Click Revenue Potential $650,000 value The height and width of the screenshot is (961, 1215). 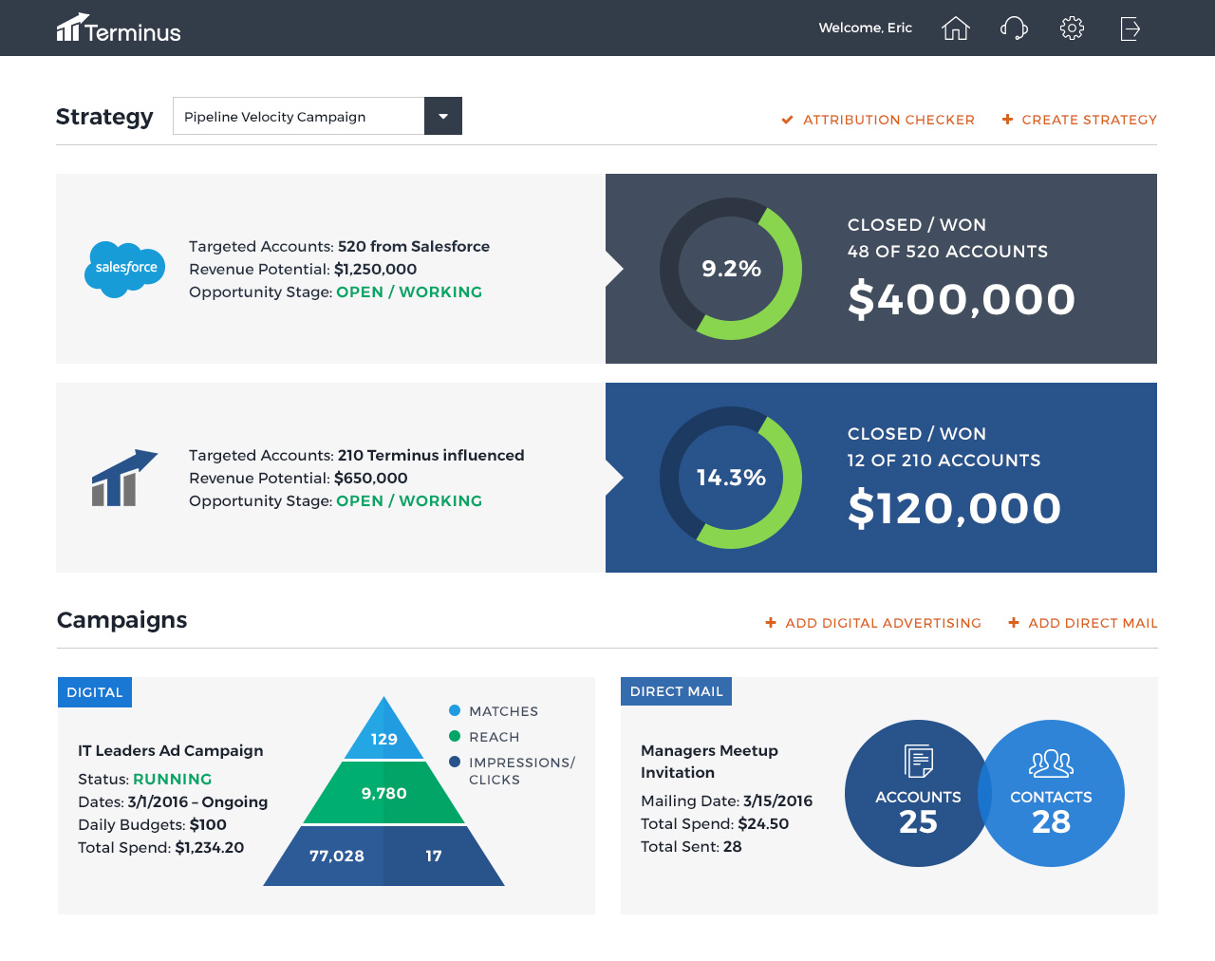(370, 478)
